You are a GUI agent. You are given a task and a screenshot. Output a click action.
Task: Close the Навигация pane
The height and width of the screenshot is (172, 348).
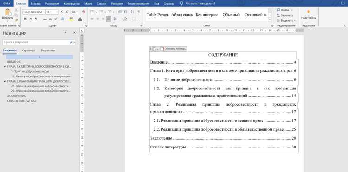point(74,32)
